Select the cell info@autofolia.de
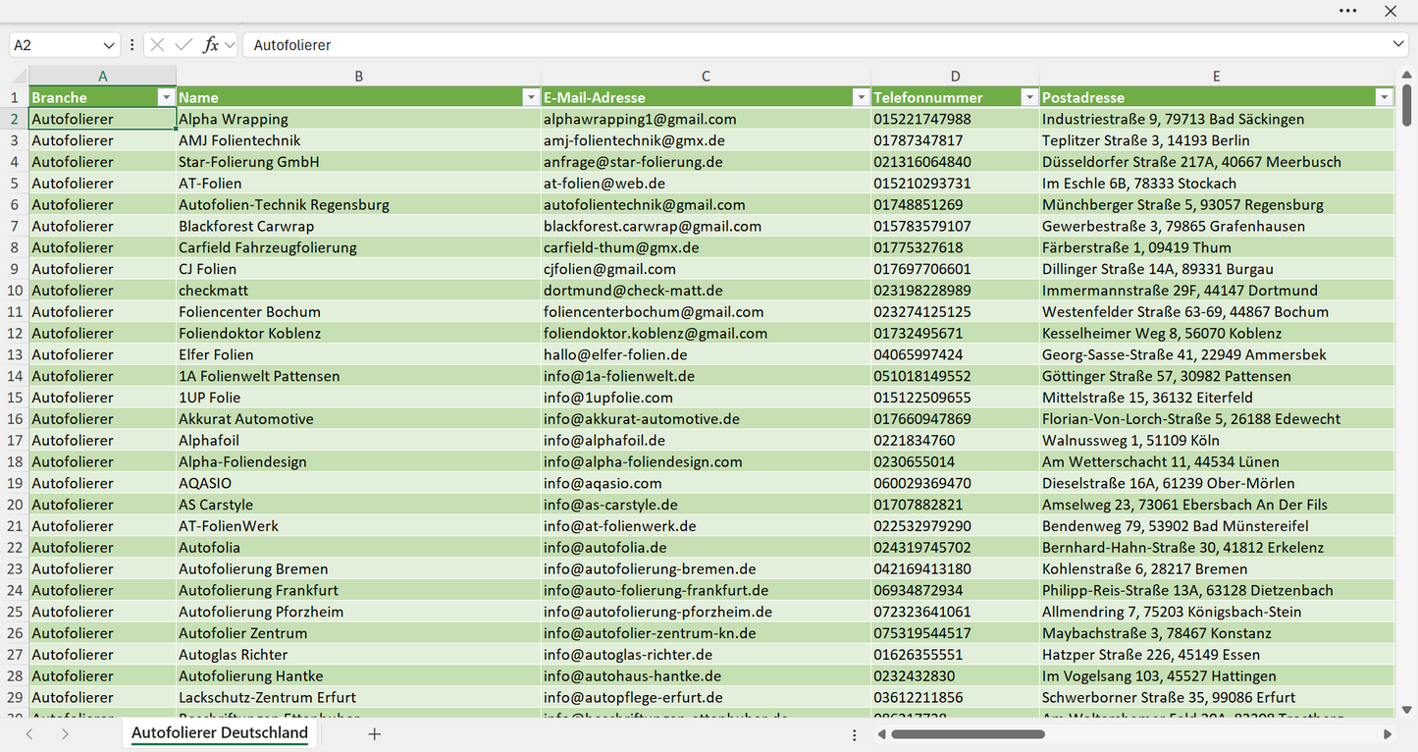The image size is (1418, 752). (x=707, y=548)
